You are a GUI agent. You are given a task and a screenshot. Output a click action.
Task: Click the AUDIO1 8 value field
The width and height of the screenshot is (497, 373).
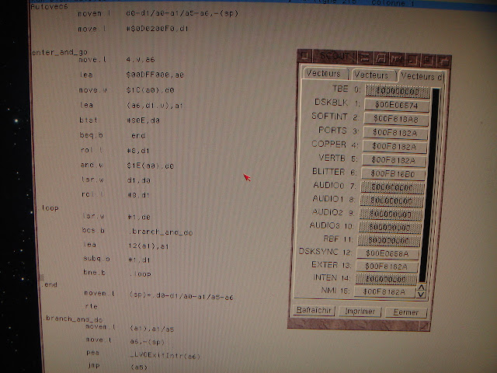point(391,201)
